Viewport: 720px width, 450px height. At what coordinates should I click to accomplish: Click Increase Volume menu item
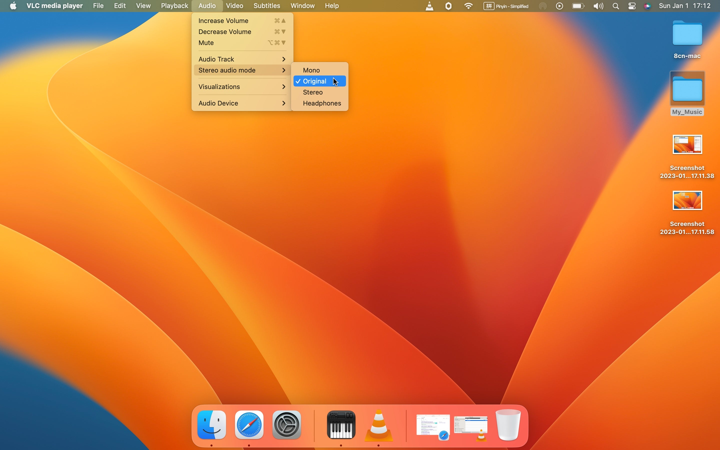click(223, 21)
